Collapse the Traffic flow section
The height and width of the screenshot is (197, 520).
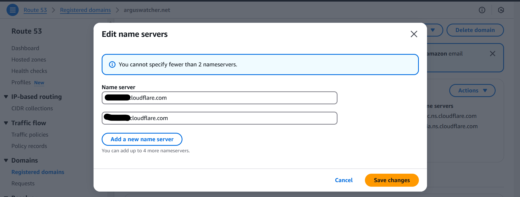[x=6, y=123]
